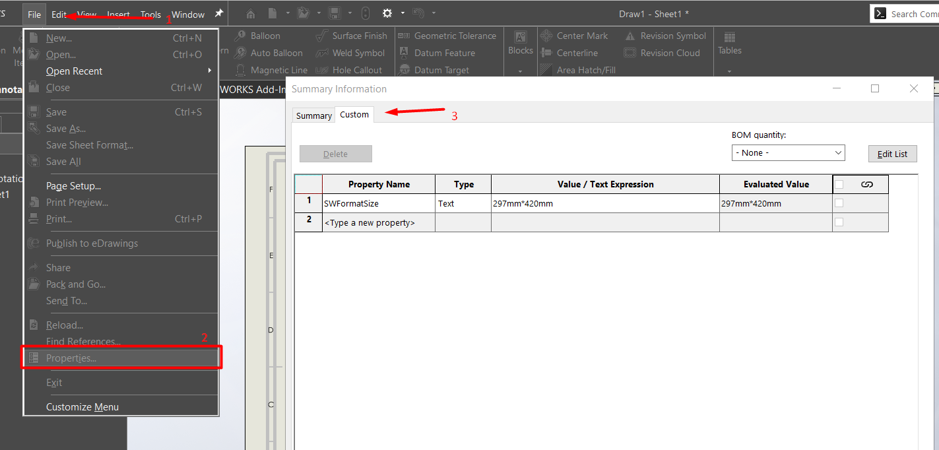Click the Blocks tool icon

coord(520,38)
